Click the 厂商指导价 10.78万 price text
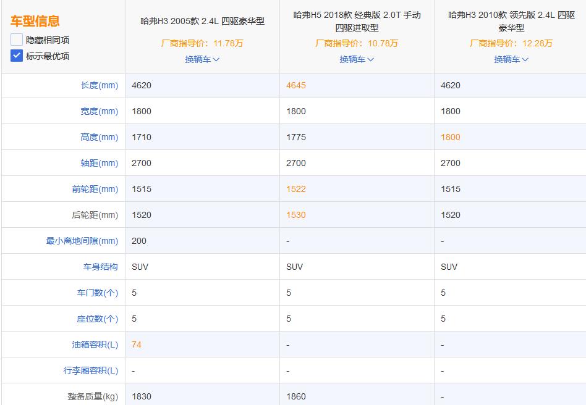Viewport: 586px width, 405px height. coord(357,43)
